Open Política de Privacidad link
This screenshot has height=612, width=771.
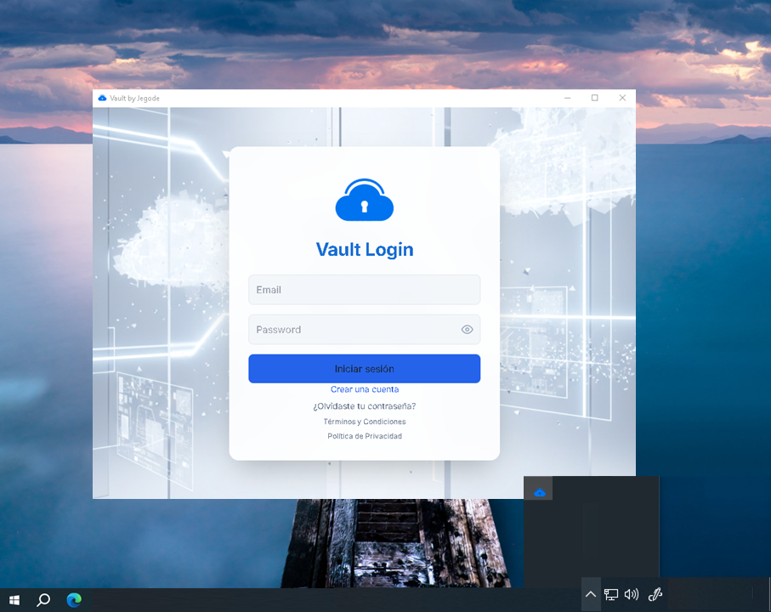tap(365, 436)
